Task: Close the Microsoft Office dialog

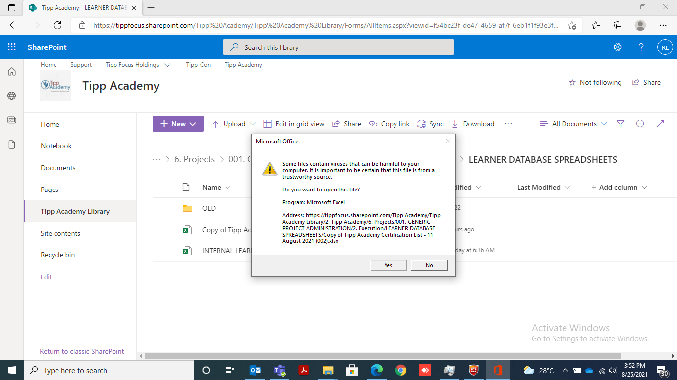Action: click(448, 141)
